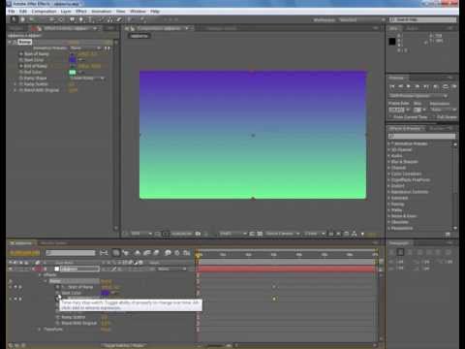Expand Ramp Scatter in Effect Controls
This screenshot has height=349, width=465.
(15, 84)
